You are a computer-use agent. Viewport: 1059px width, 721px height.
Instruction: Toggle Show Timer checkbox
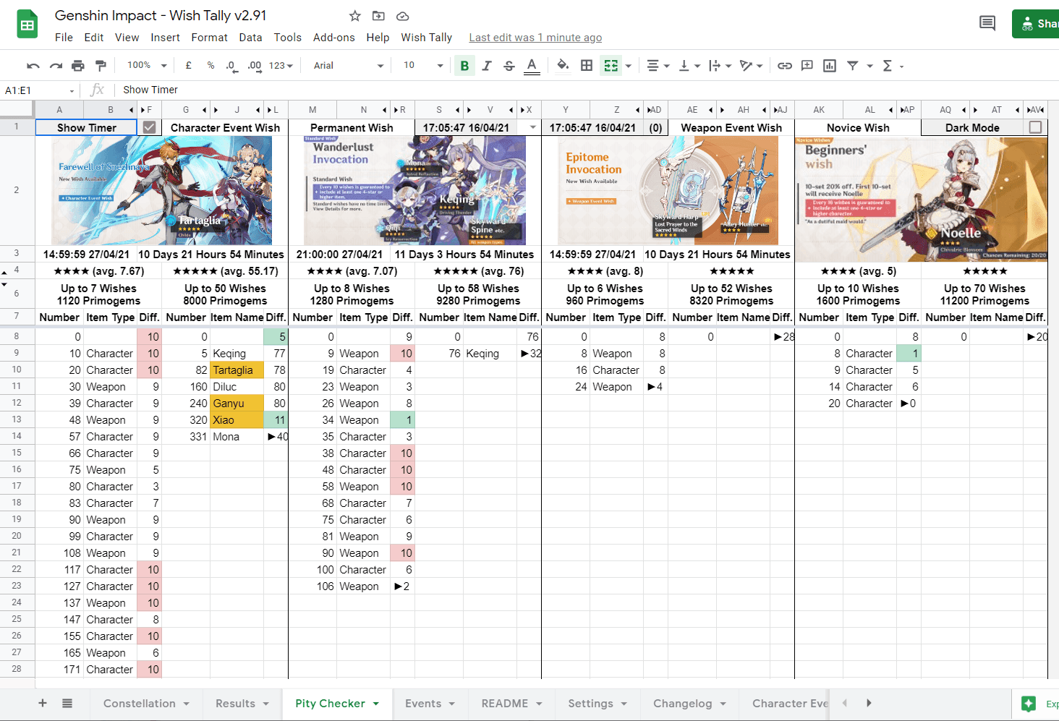tap(149, 127)
